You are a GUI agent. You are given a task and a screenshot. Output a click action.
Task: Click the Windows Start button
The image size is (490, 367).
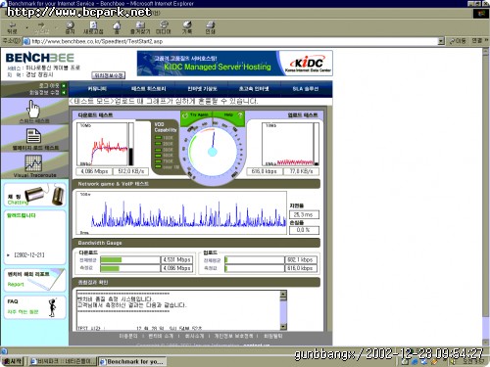(14, 361)
